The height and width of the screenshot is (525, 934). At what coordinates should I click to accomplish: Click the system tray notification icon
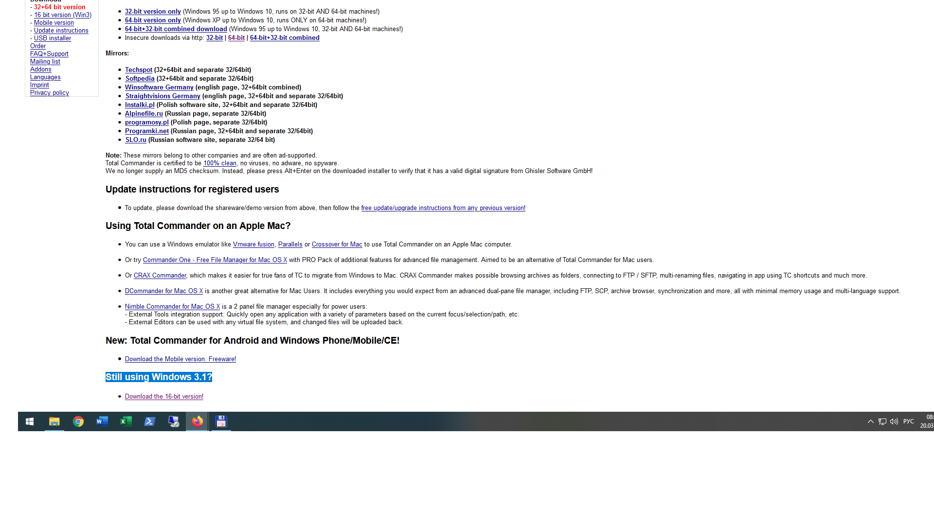tap(870, 421)
